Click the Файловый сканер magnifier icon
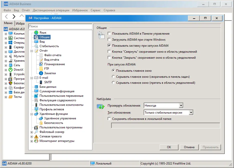 pos(36,132)
